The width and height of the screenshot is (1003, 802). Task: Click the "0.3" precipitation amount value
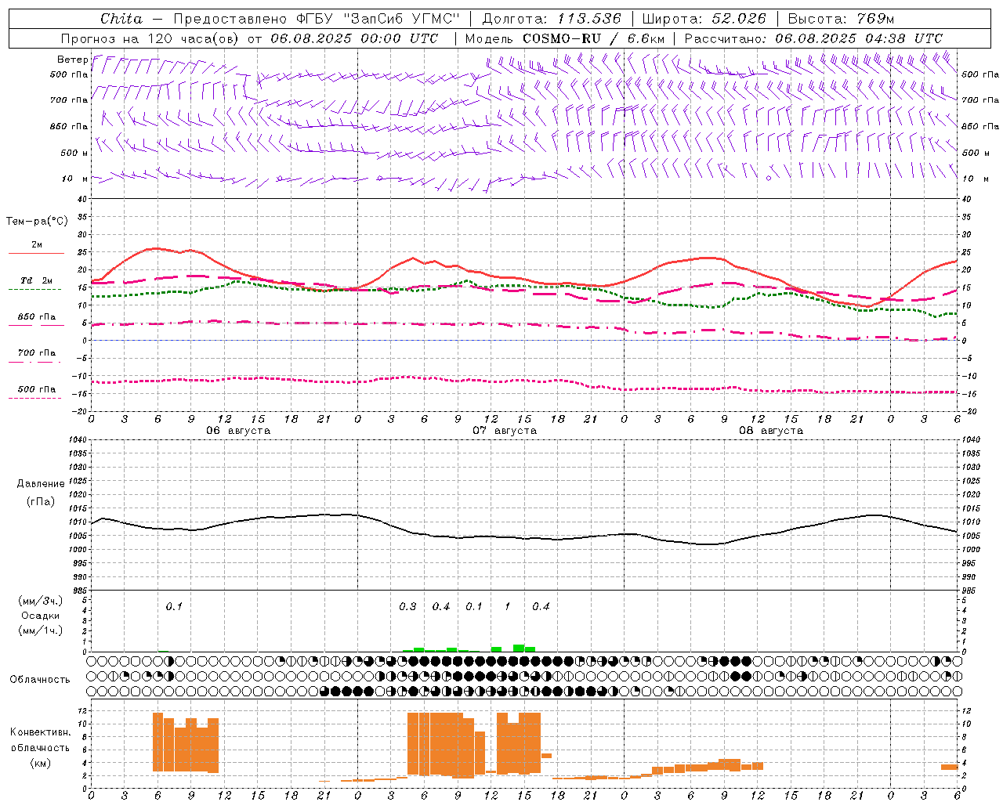tap(407, 607)
